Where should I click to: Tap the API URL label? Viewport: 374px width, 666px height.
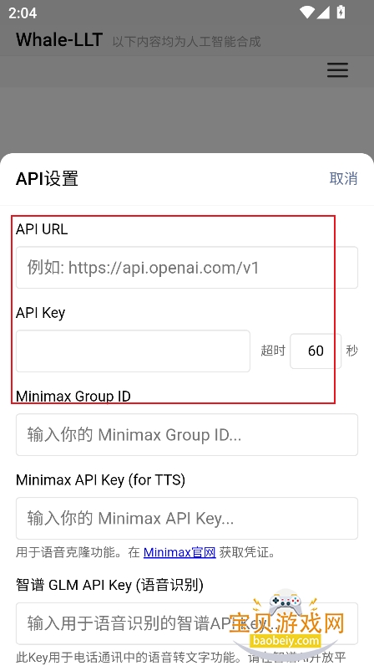click(42, 229)
